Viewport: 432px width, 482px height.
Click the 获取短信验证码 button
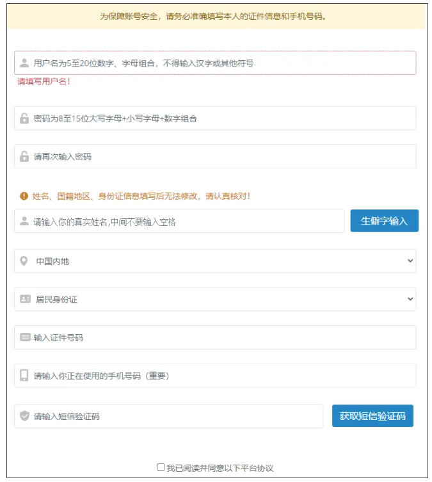point(372,416)
